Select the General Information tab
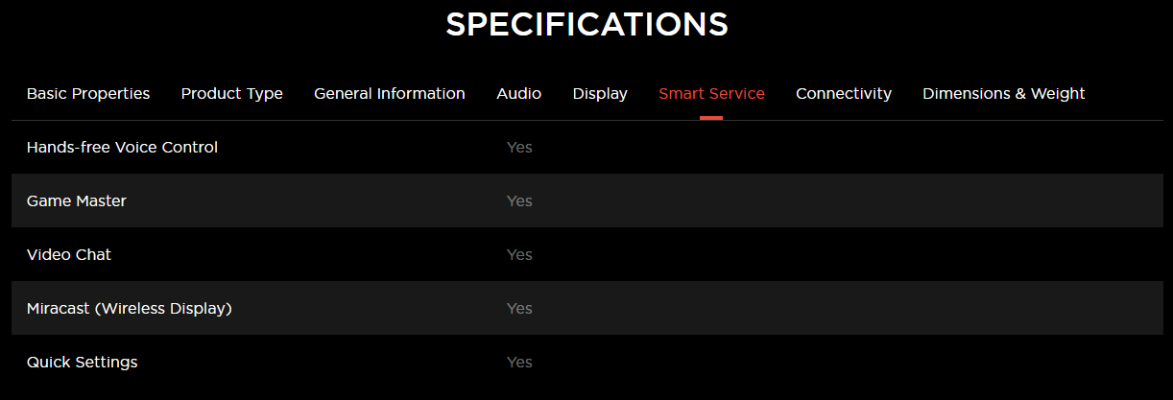 pyautogui.click(x=389, y=94)
